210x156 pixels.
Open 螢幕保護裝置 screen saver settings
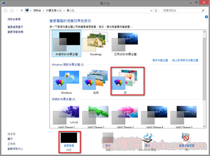[x=186, y=142]
